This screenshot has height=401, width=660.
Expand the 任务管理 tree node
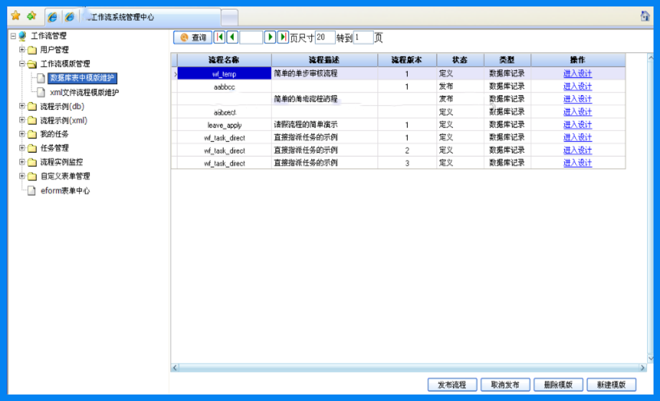[x=22, y=147]
